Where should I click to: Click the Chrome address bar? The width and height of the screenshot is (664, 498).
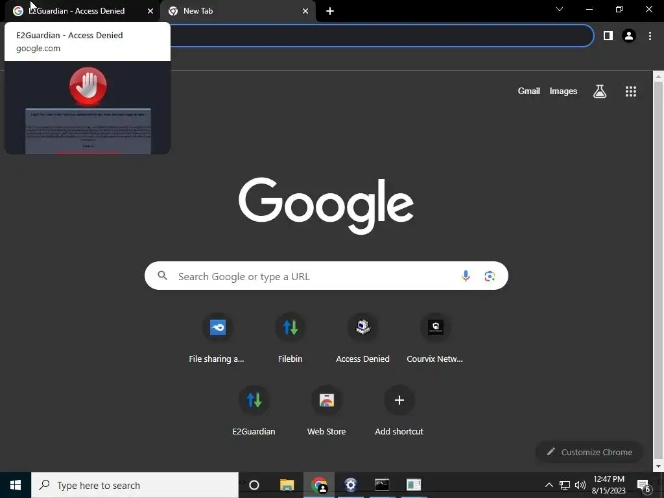(x=381, y=36)
